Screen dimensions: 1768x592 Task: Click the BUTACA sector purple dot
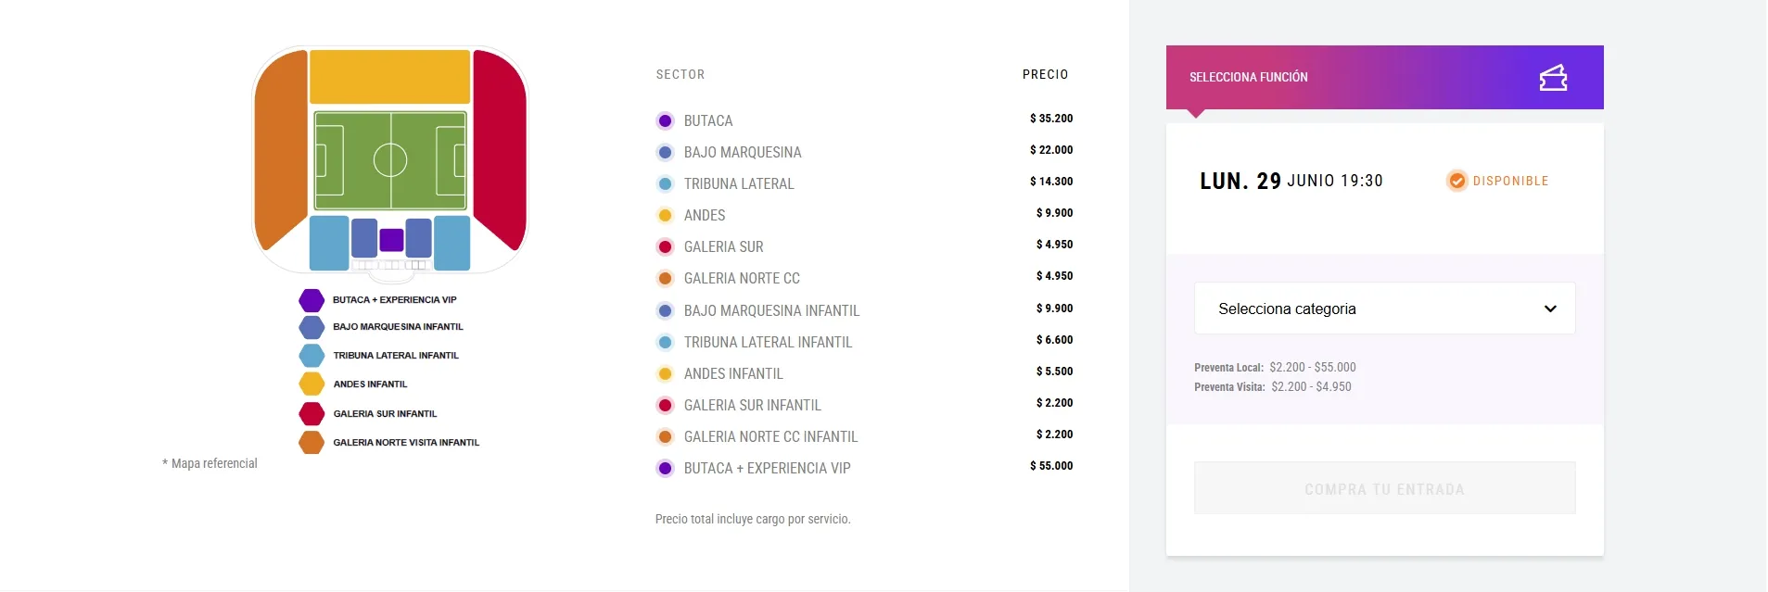coord(665,120)
